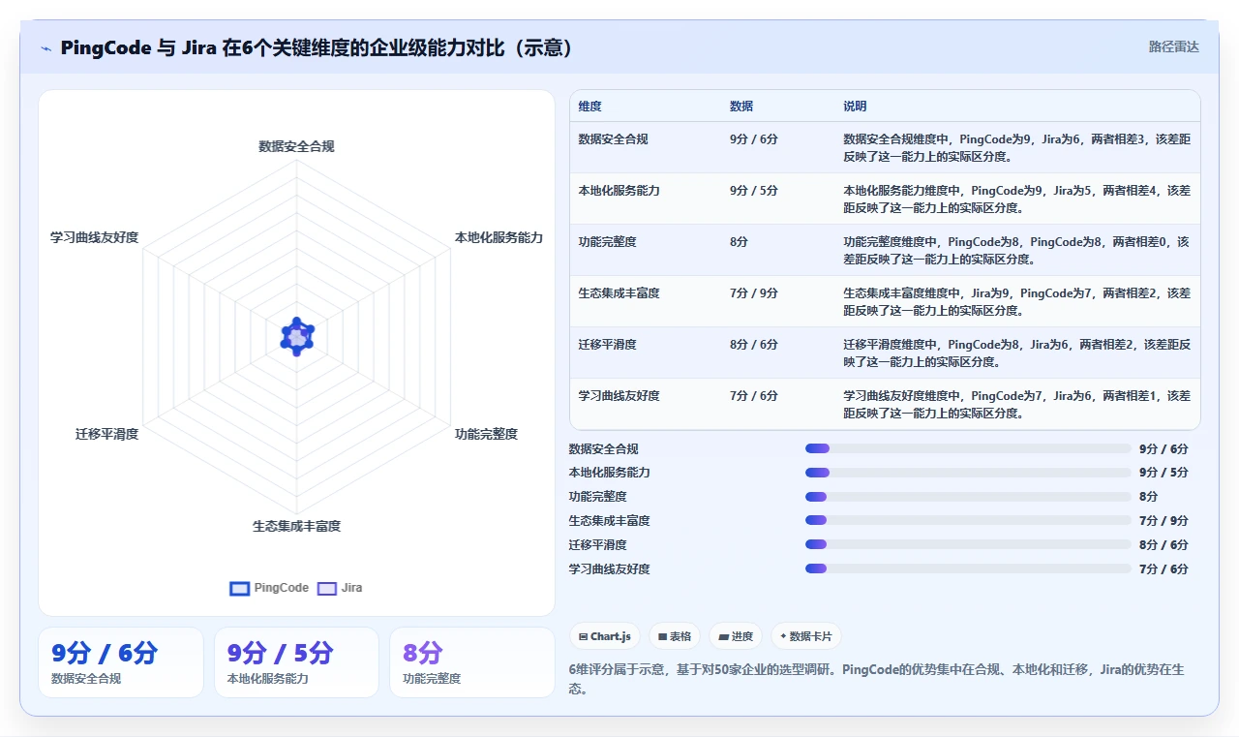The height and width of the screenshot is (737, 1239).
Task: Click radar axis label 学习曲线友好度
Action: (x=95, y=237)
